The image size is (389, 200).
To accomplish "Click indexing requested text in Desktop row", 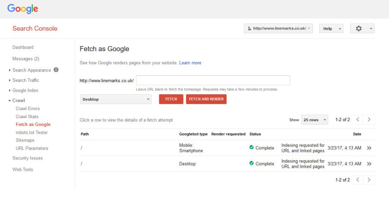I will (303, 164).
